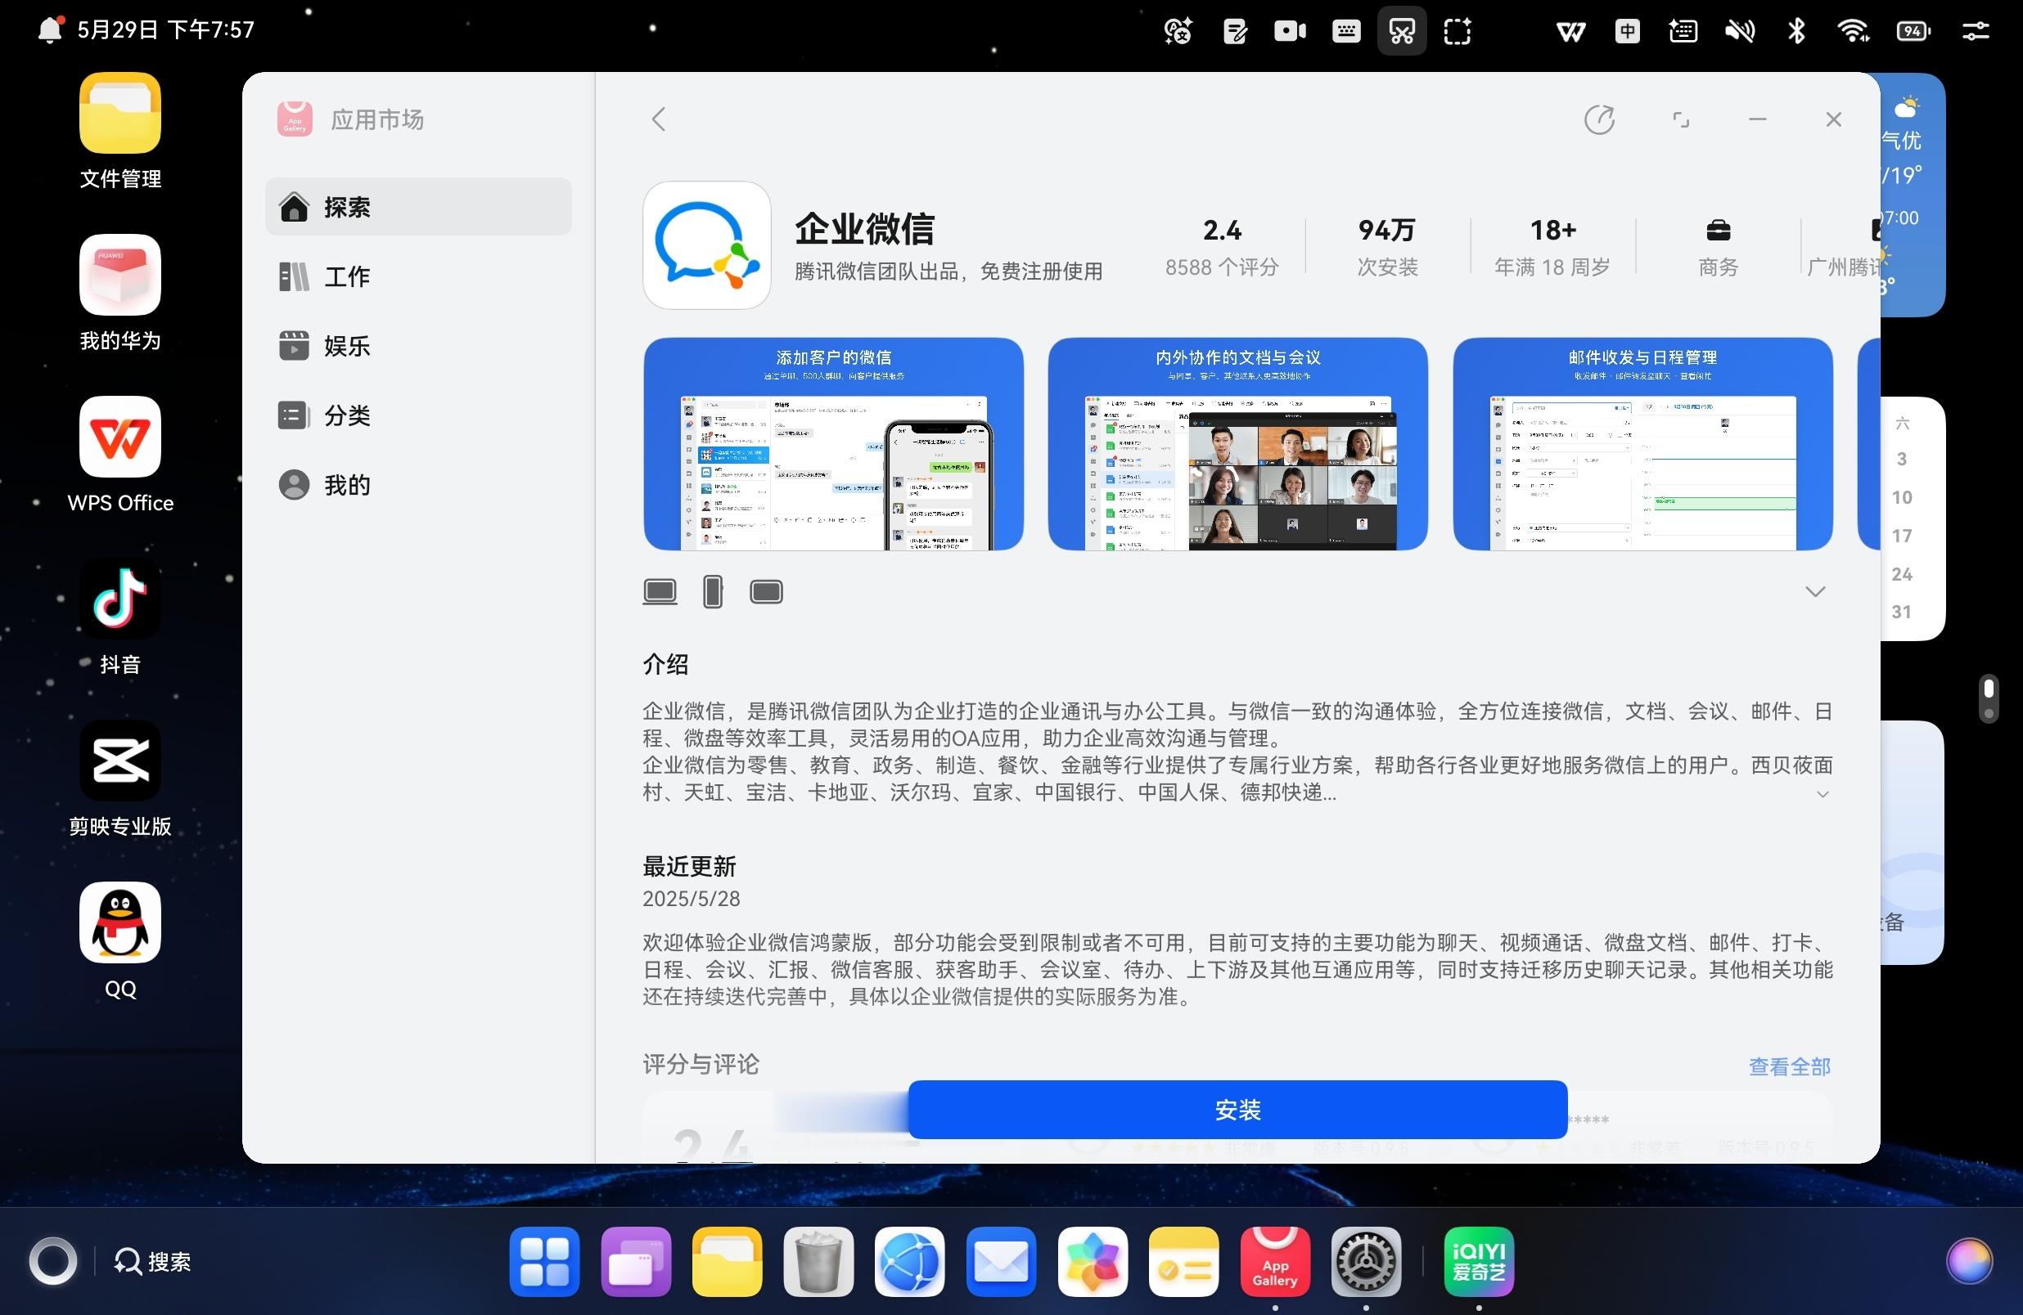Open the share/refresh circular arrow icon
The width and height of the screenshot is (2023, 1315).
[1599, 119]
